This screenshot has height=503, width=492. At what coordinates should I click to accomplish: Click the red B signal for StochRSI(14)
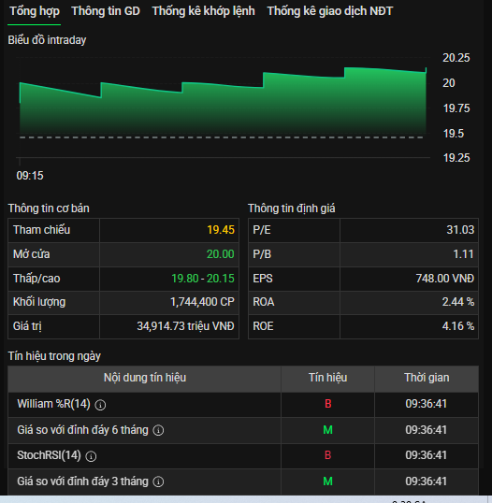pyautogui.click(x=327, y=455)
